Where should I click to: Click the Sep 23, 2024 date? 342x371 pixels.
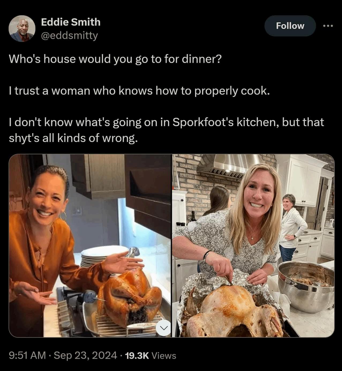(x=86, y=355)
